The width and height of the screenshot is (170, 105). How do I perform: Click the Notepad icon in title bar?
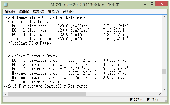point(5,5)
